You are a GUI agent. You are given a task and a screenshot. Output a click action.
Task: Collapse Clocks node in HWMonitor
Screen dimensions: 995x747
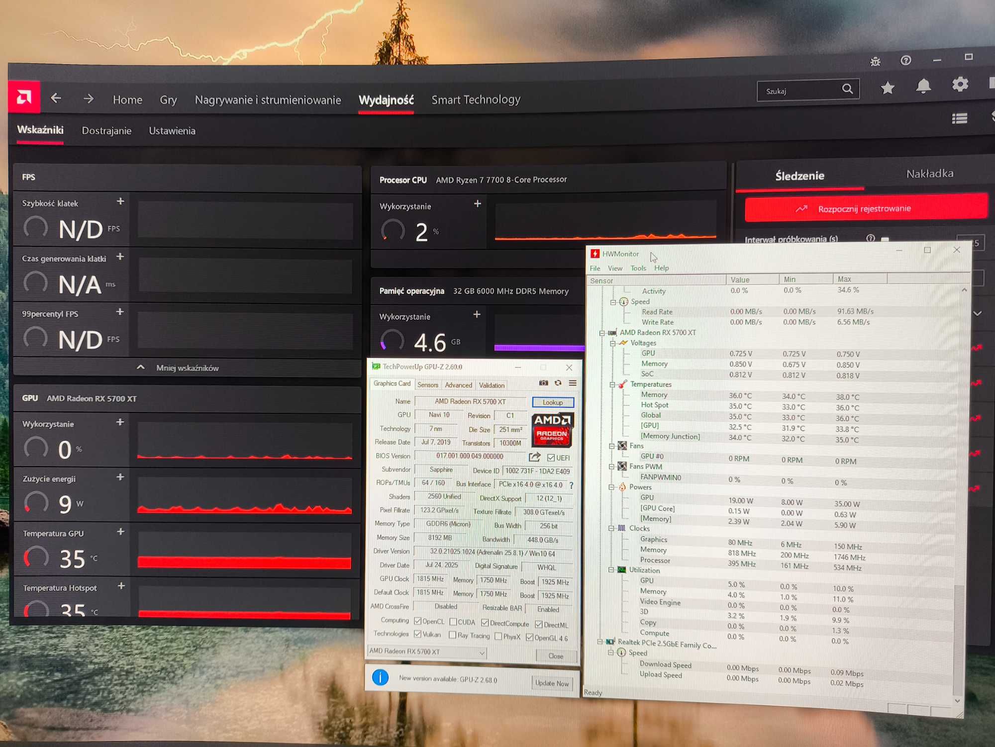point(611,529)
